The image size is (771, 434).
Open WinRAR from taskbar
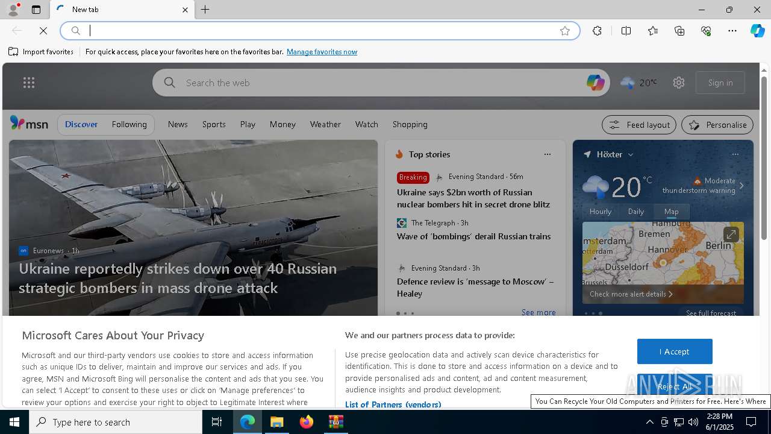pyautogui.click(x=336, y=422)
